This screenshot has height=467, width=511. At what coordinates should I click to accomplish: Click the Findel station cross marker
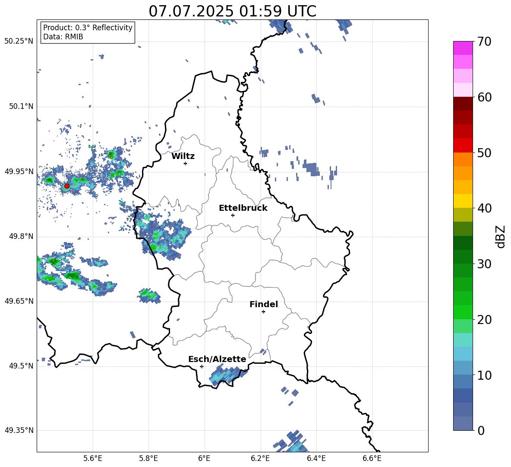coord(263,312)
